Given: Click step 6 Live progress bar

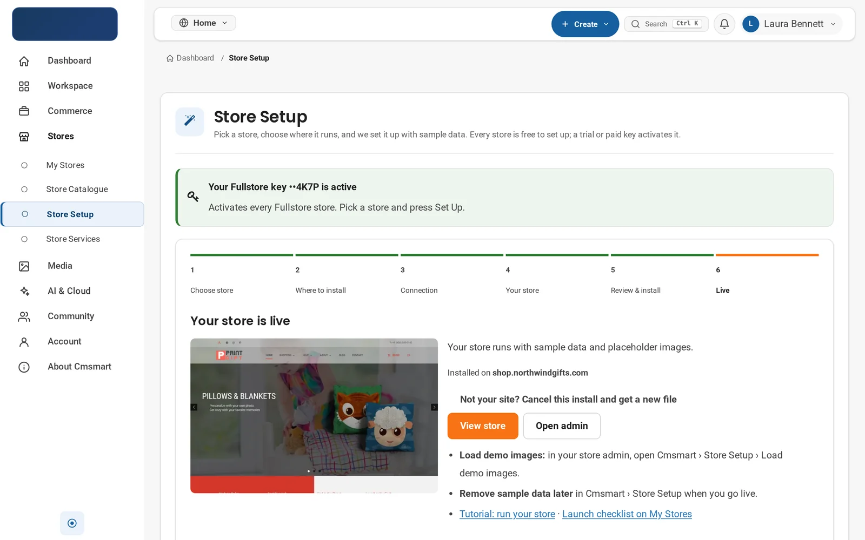Looking at the screenshot, I should (x=767, y=255).
